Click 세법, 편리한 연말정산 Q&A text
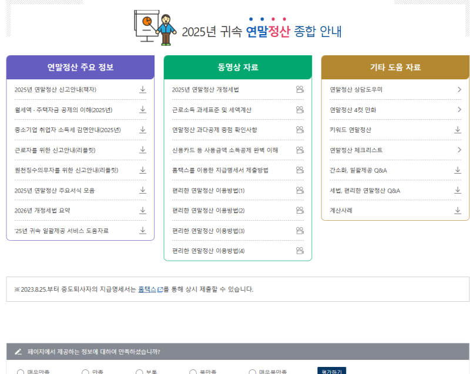This screenshot has width=470, height=374. click(365, 191)
